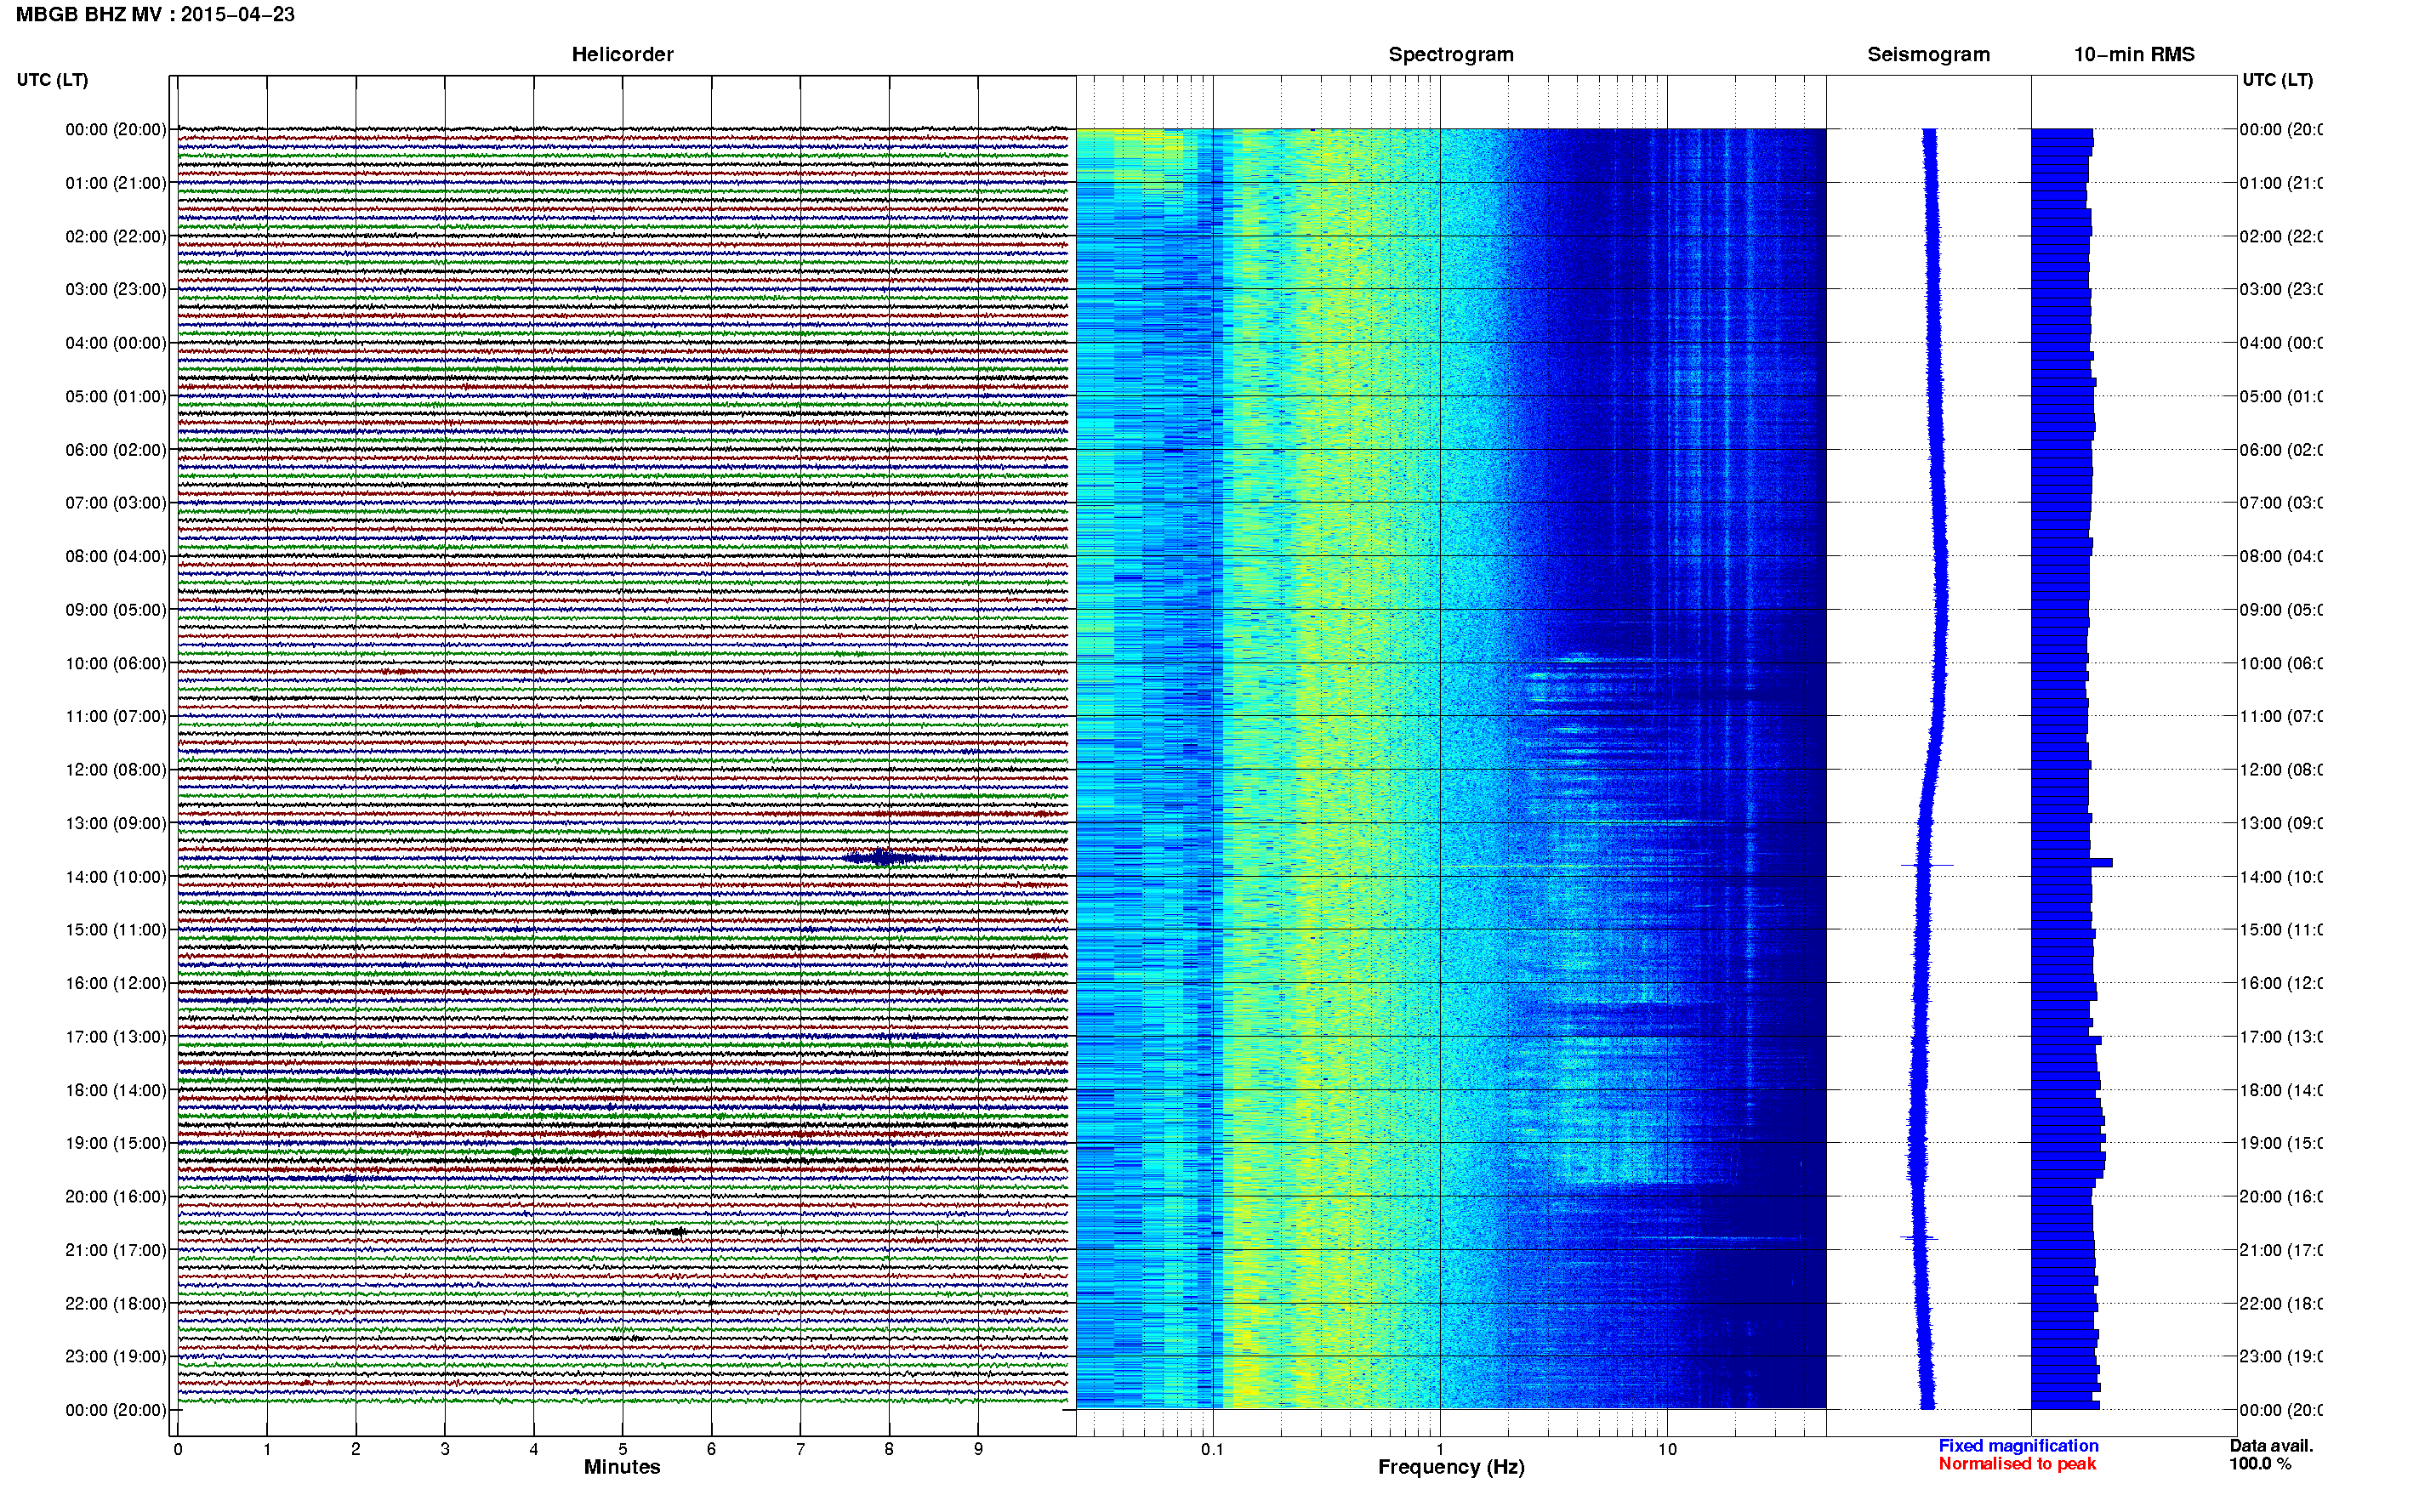
Task: Click the left time label '23:00 (19:00)'
Action: point(116,1356)
